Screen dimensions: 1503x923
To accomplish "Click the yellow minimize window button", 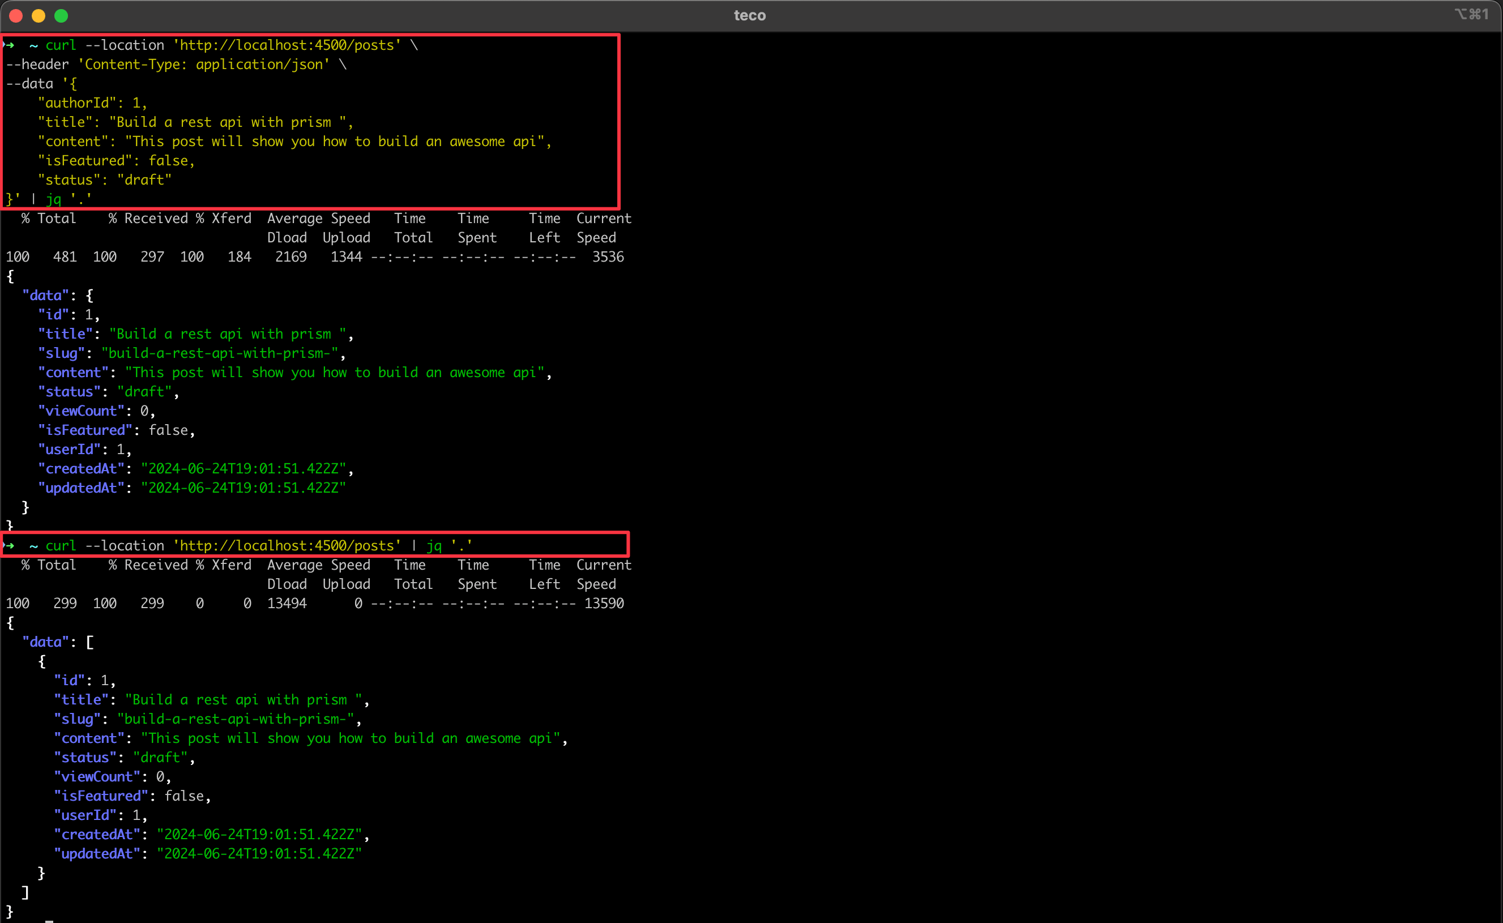I will (x=39, y=16).
